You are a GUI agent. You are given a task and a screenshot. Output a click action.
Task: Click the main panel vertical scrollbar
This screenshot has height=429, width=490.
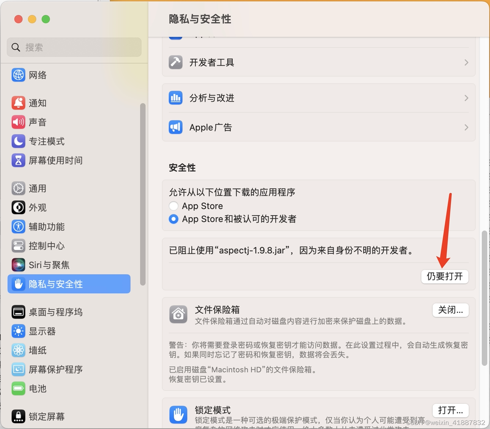pos(484,298)
